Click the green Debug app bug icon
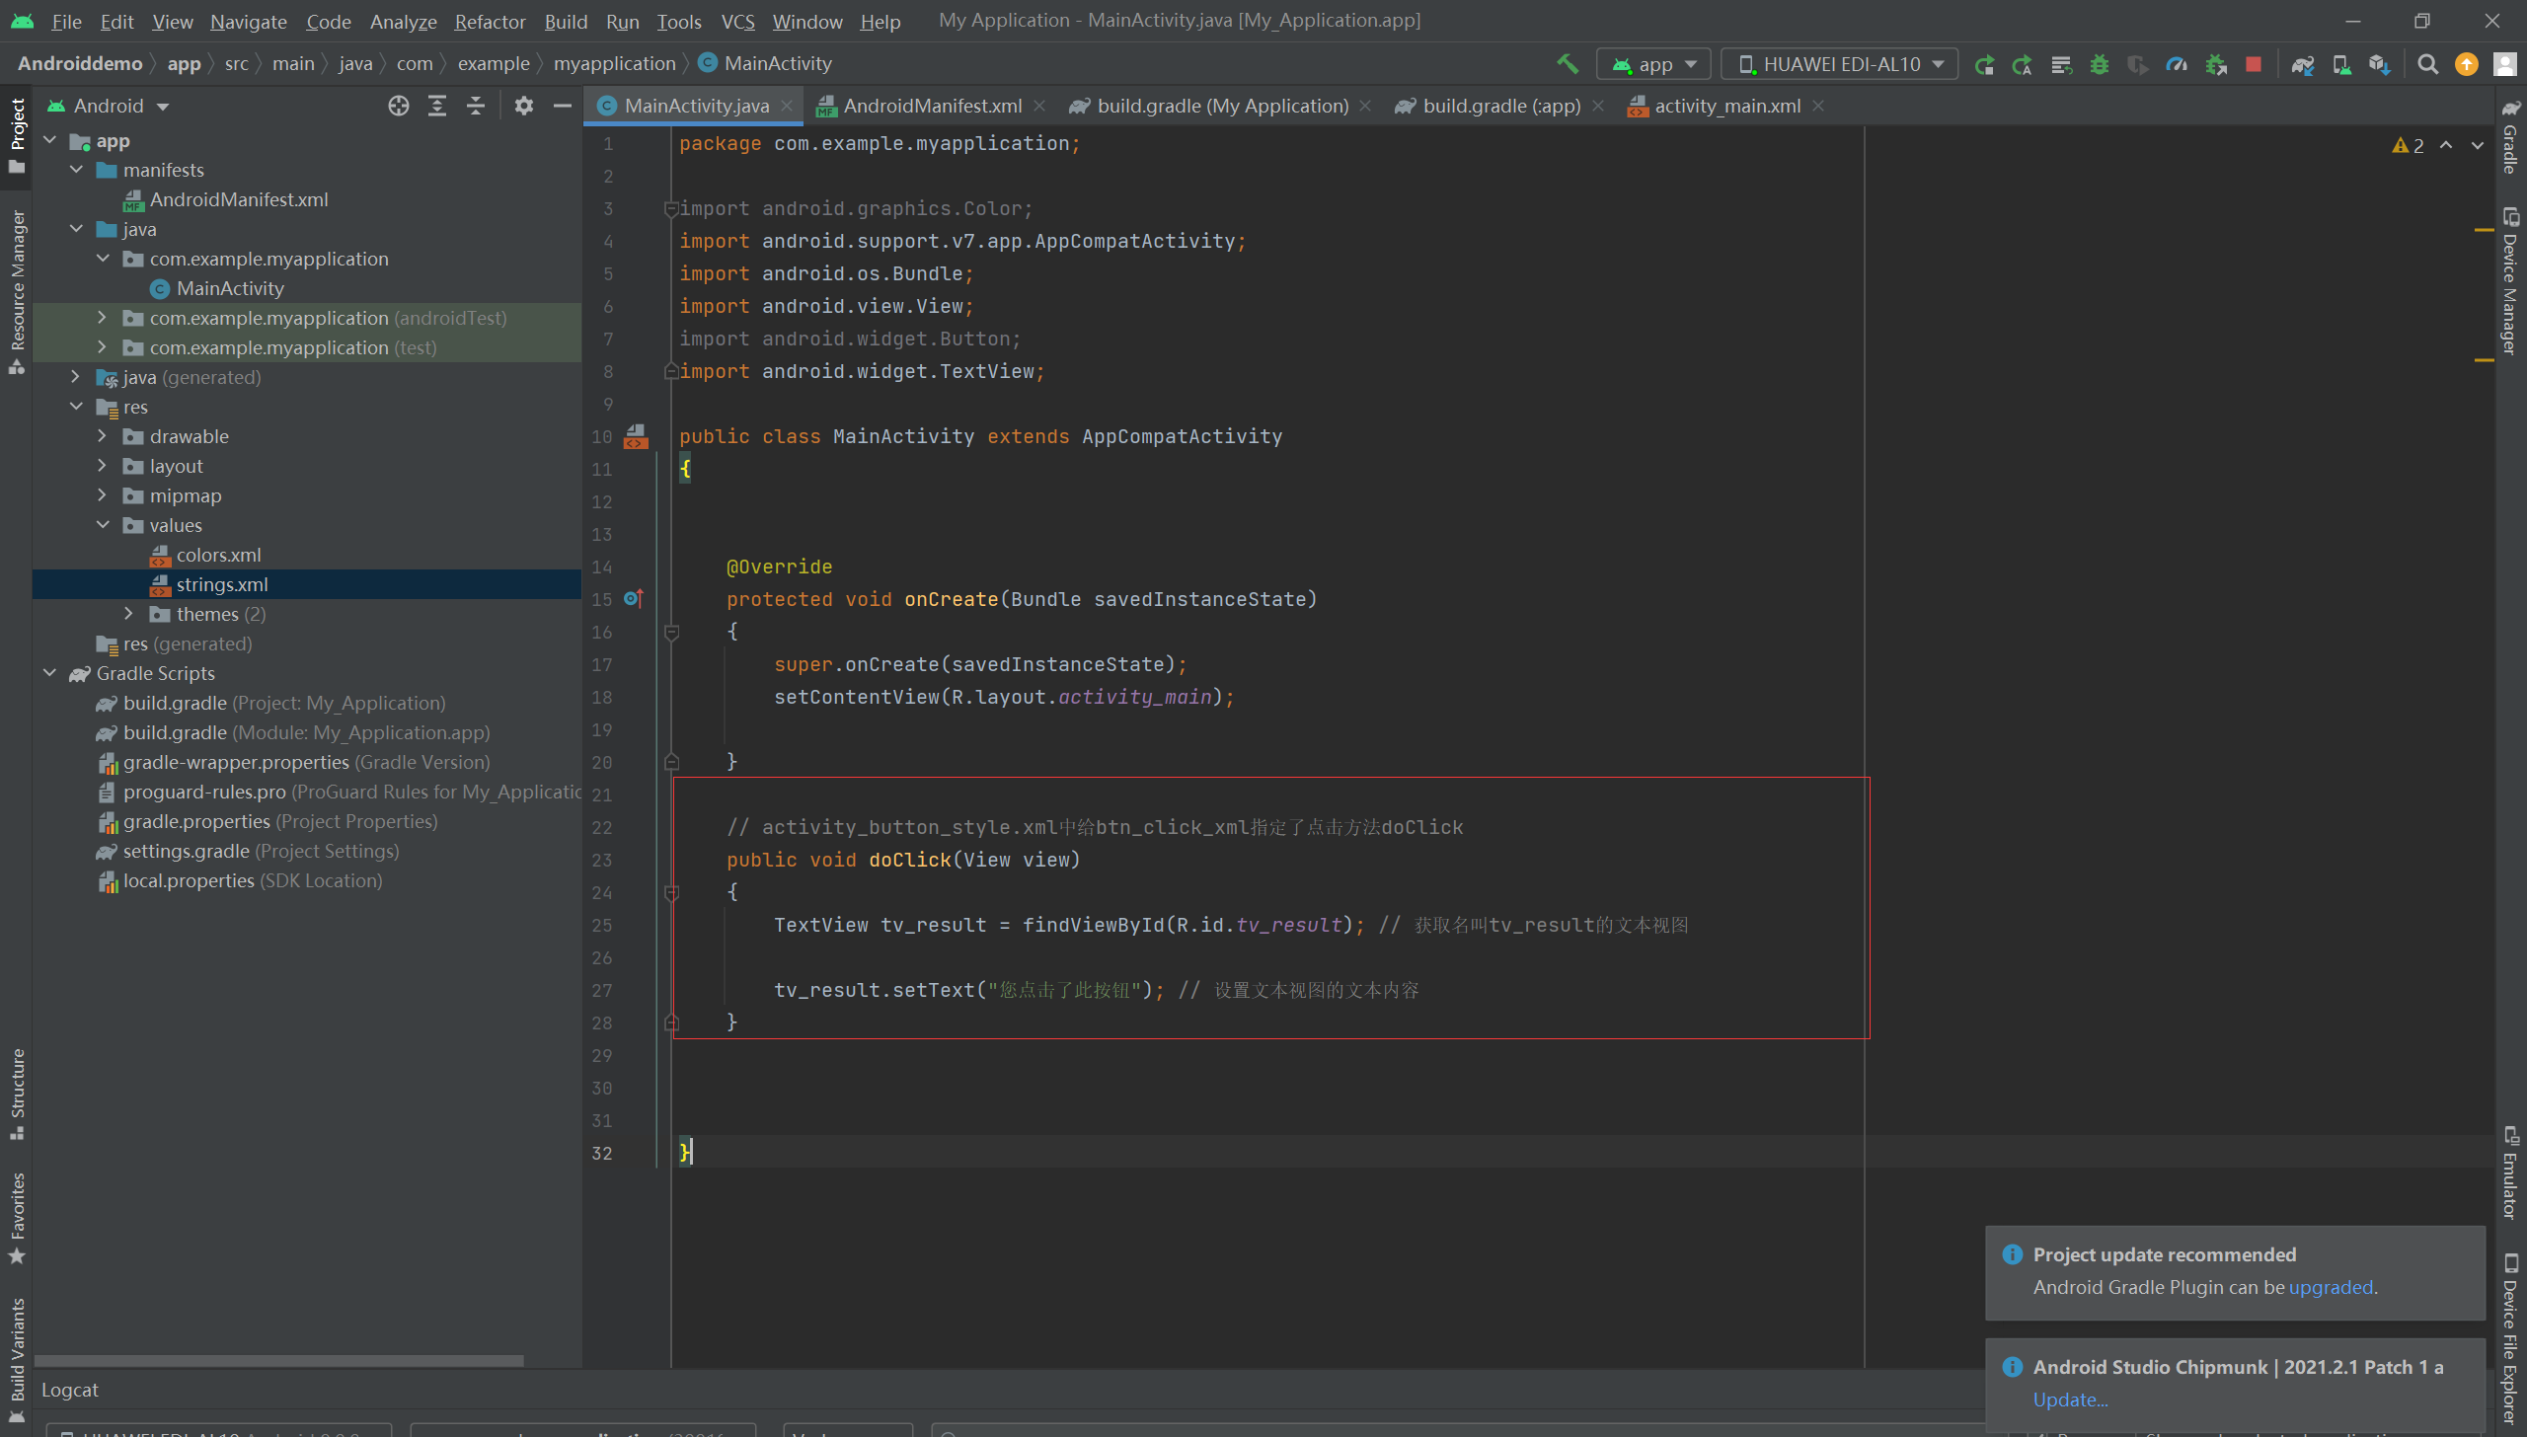The height and width of the screenshot is (1437, 2527). tap(2100, 64)
